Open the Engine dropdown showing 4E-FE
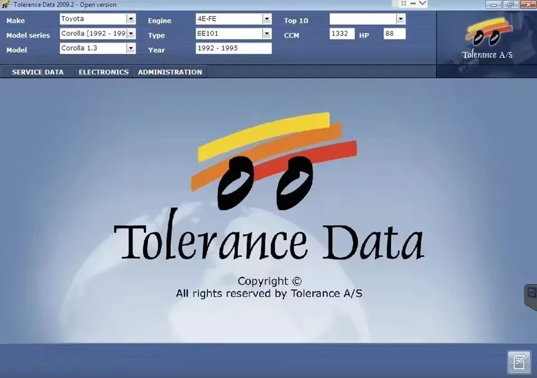Image resolution: width=537 pixels, height=378 pixels. pyautogui.click(x=267, y=19)
